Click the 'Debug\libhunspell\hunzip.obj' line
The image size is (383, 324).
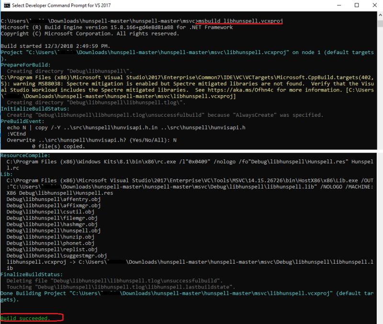click(x=50, y=237)
